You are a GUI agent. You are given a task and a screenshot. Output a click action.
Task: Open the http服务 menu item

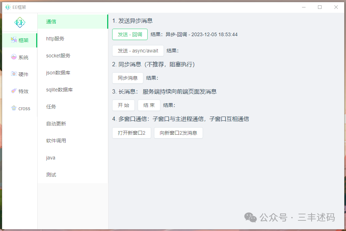point(73,39)
